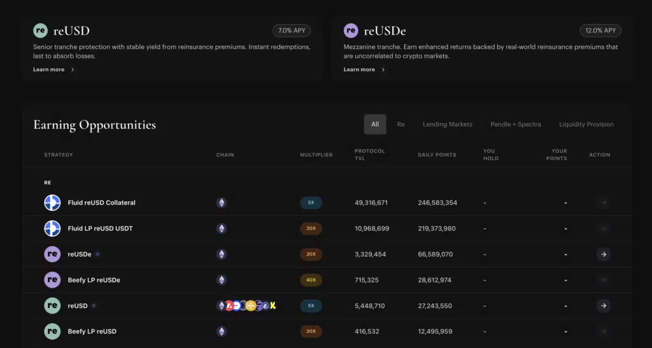Click the 40X multiplier badge
This screenshot has height=348, width=652.
click(x=311, y=280)
